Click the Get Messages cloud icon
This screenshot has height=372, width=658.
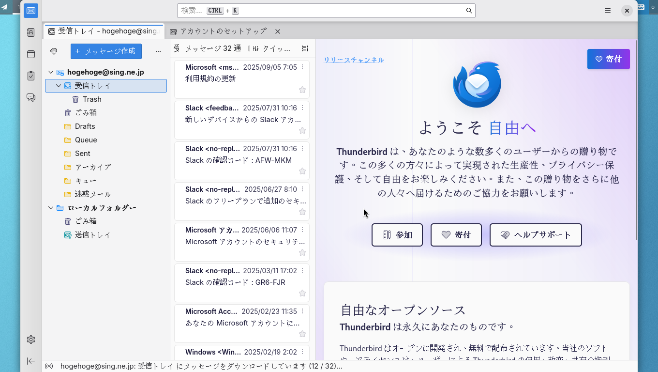point(54,51)
